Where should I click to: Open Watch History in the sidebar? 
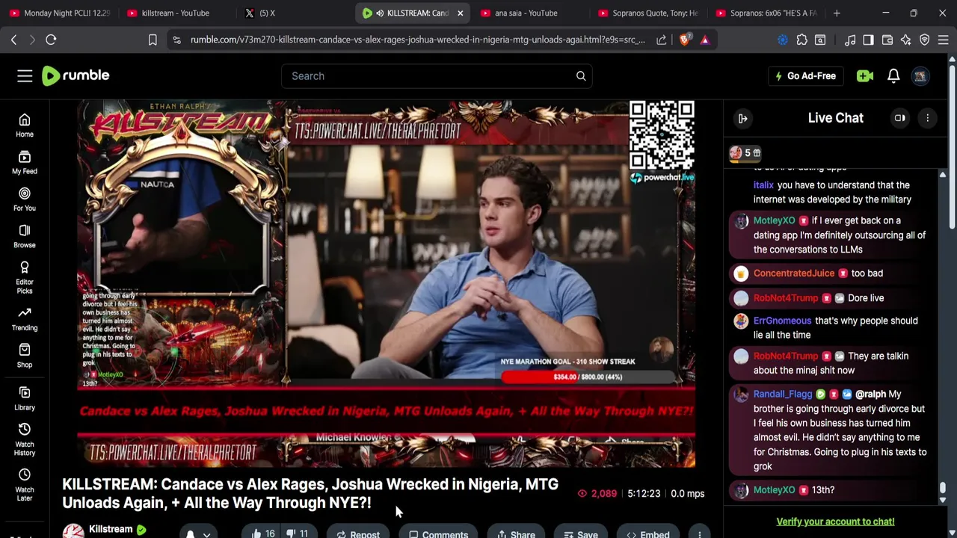pyautogui.click(x=25, y=439)
